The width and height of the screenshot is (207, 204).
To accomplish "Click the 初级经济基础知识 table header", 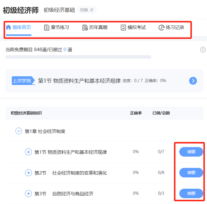I will coord(26,113).
